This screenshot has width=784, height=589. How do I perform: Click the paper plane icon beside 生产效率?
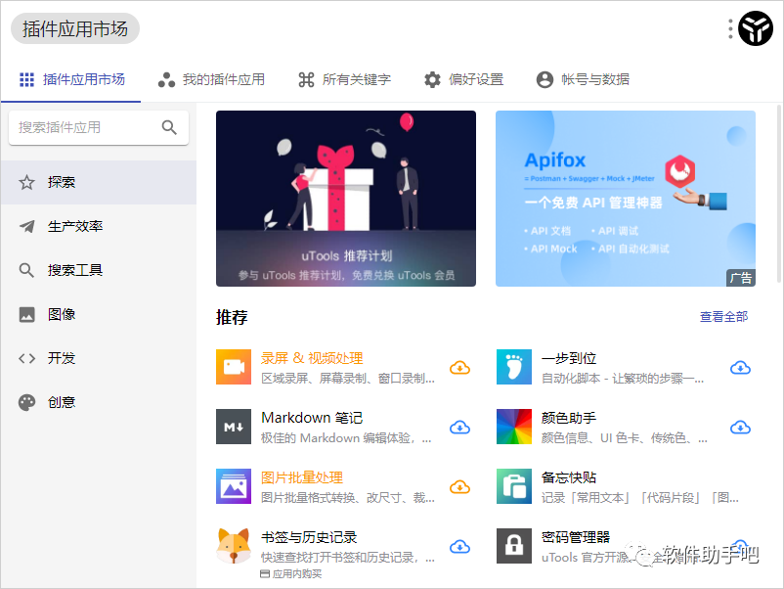(x=26, y=226)
